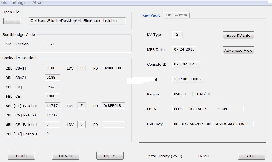Viewport: 272px width, 162px height.
Task: Click the Save KV Info button
Action: pyautogui.click(x=238, y=35)
